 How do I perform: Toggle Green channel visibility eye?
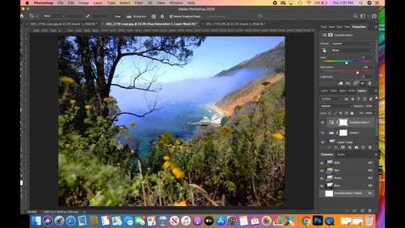tap(322, 178)
